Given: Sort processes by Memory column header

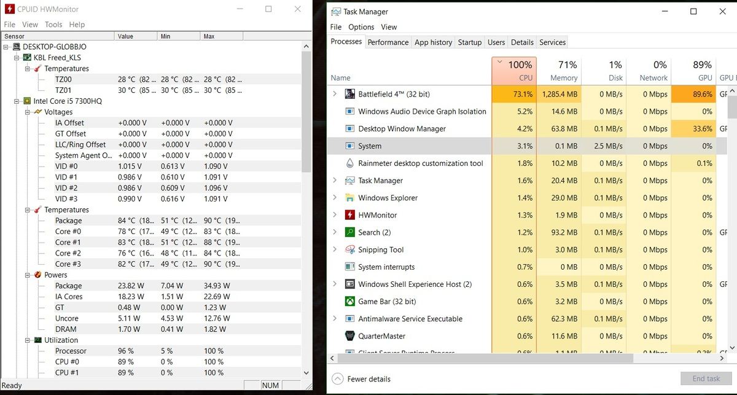Looking at the screenshot, I should (x=558, y=71).
